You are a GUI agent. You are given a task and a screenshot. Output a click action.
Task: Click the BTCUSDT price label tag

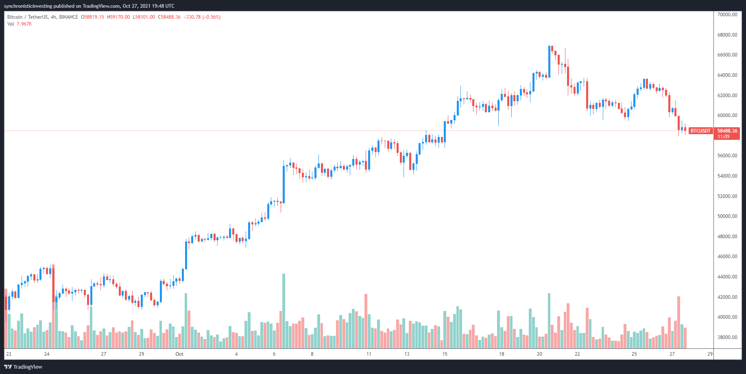(700, 131)
